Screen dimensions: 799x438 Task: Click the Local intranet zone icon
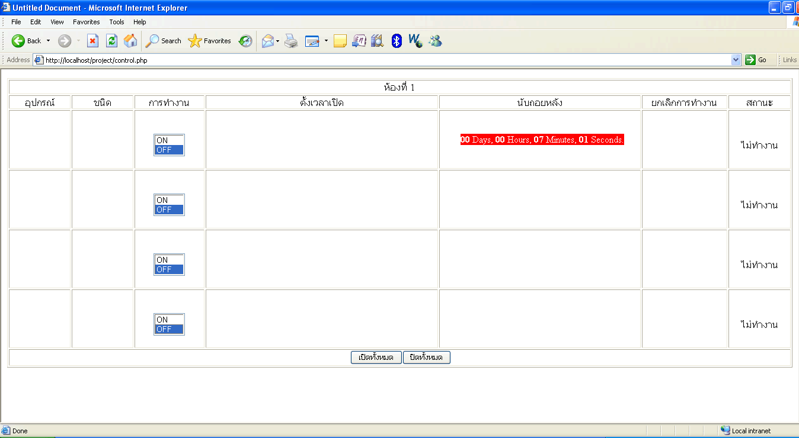click(725, 431)
